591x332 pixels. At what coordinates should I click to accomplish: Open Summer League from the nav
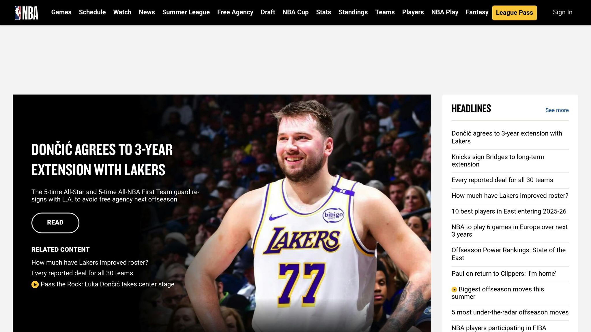[x=186, y=12]
